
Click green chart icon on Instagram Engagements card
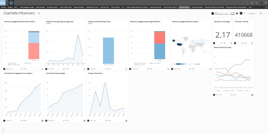(x=42, y=121)
